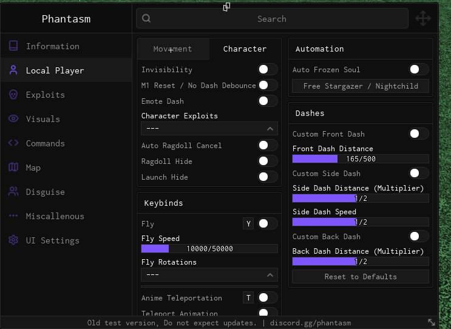Click the Information book icon
The width and height of the screenshot is (451, 329).
pos(13,46)
